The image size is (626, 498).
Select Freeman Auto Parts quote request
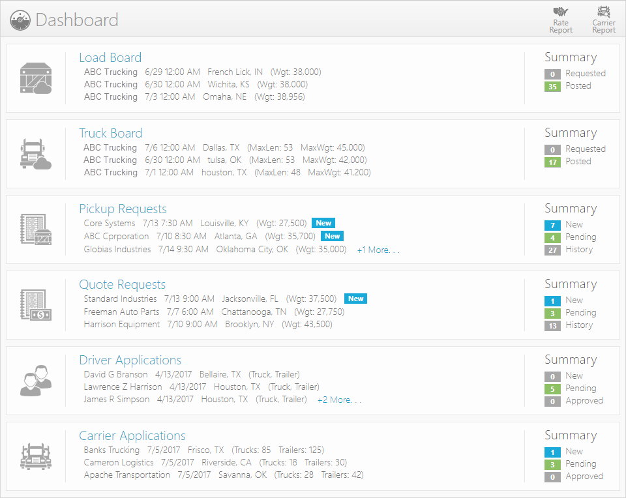[214, 312]
